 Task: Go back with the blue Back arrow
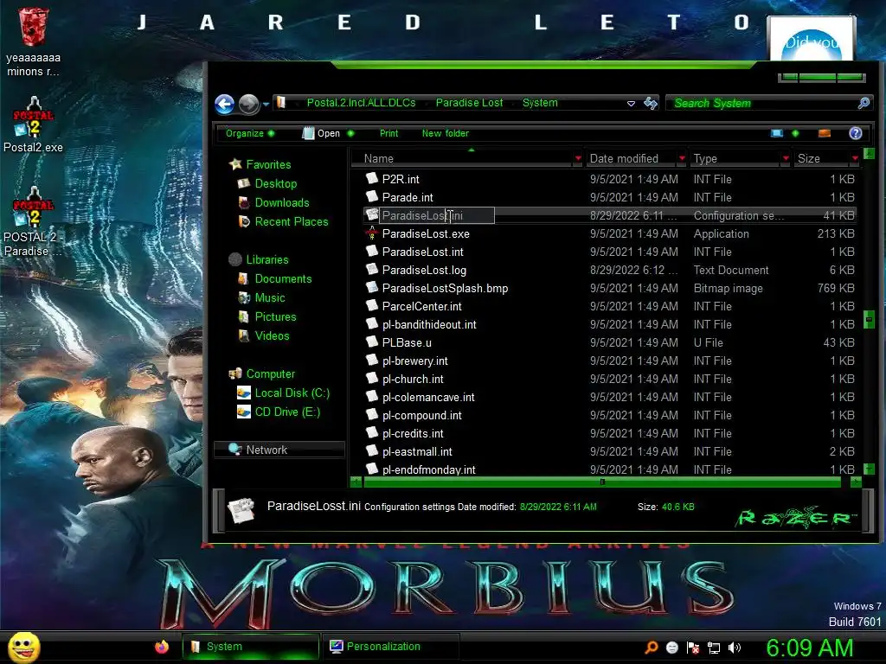[x=225, y=104]
